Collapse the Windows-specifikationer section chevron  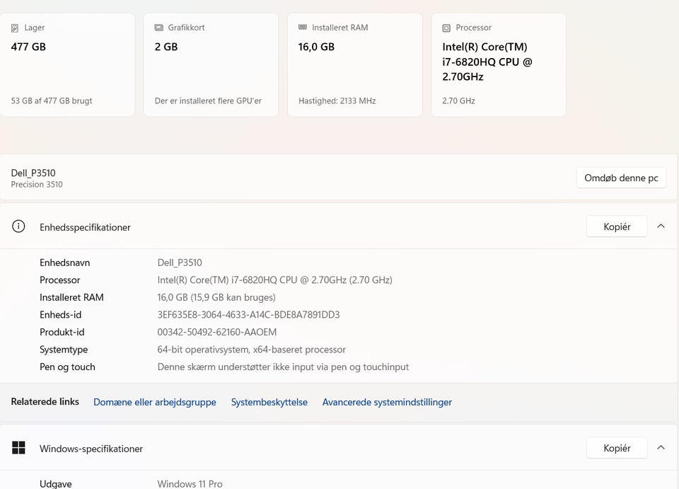661,448
